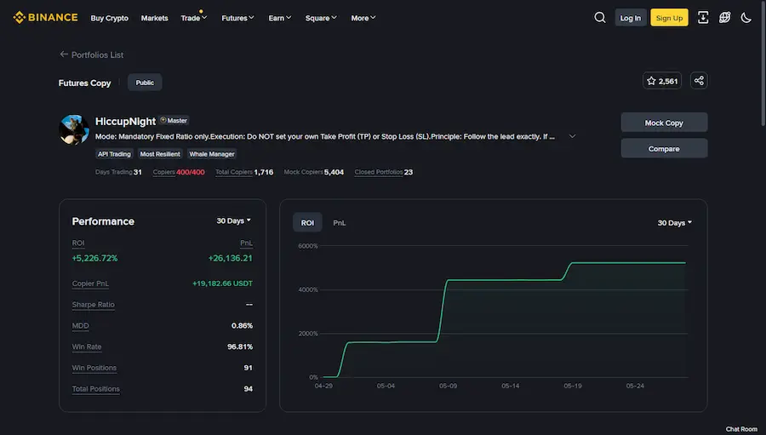Toggle dark mode moon icon

point(746,18)
